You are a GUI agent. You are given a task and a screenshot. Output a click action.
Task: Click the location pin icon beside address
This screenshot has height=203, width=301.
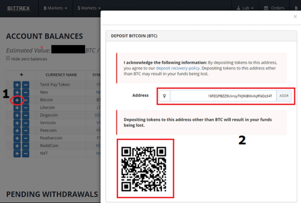tap(164, 96)
